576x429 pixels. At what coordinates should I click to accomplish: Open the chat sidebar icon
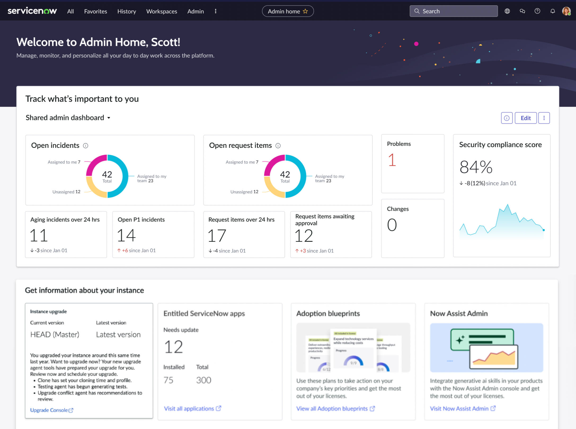click(522, 11)
